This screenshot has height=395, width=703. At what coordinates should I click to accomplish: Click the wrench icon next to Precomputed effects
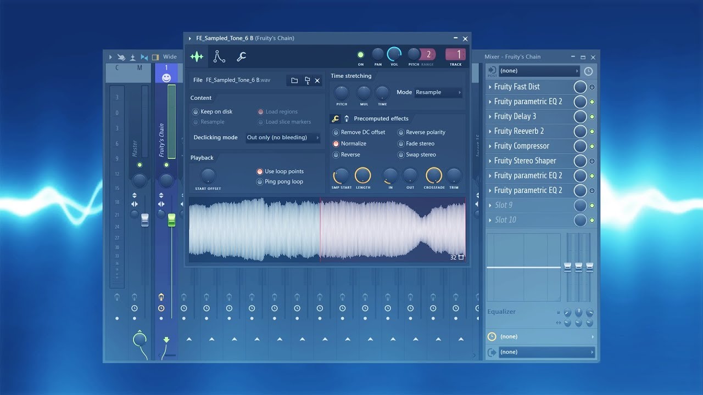click(335, 119)
